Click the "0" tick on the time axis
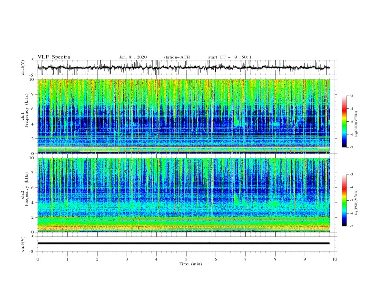 (38, 259)
